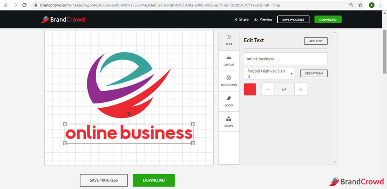The image size is (387, 189).
Task: Click the bottom-right handle of text box
Action: click(193, 143)
